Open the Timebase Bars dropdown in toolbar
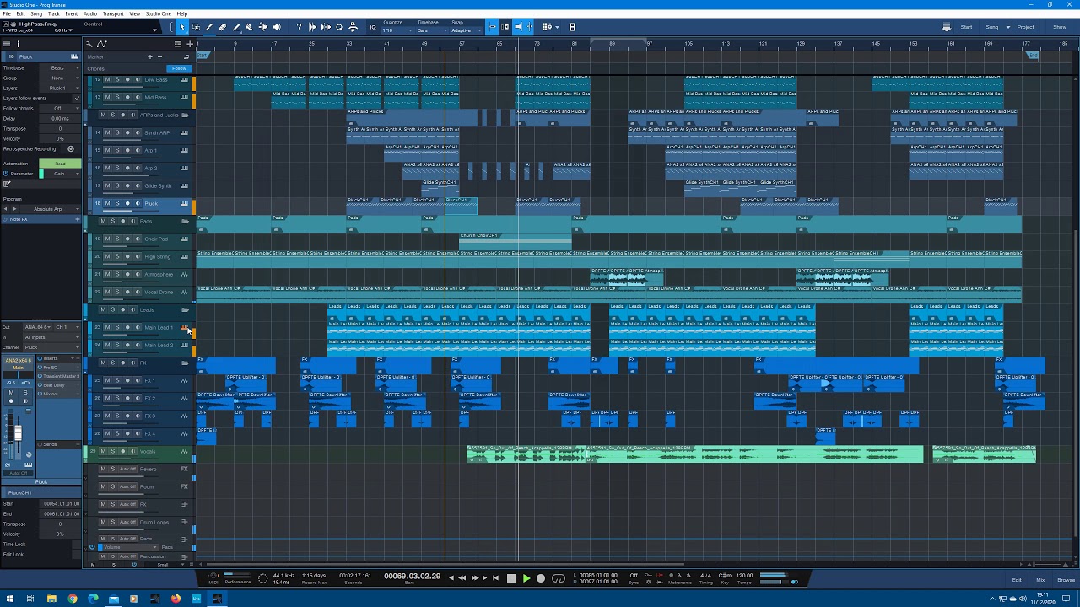This screenshot has height=607, width=1080. tap(430, 30)
